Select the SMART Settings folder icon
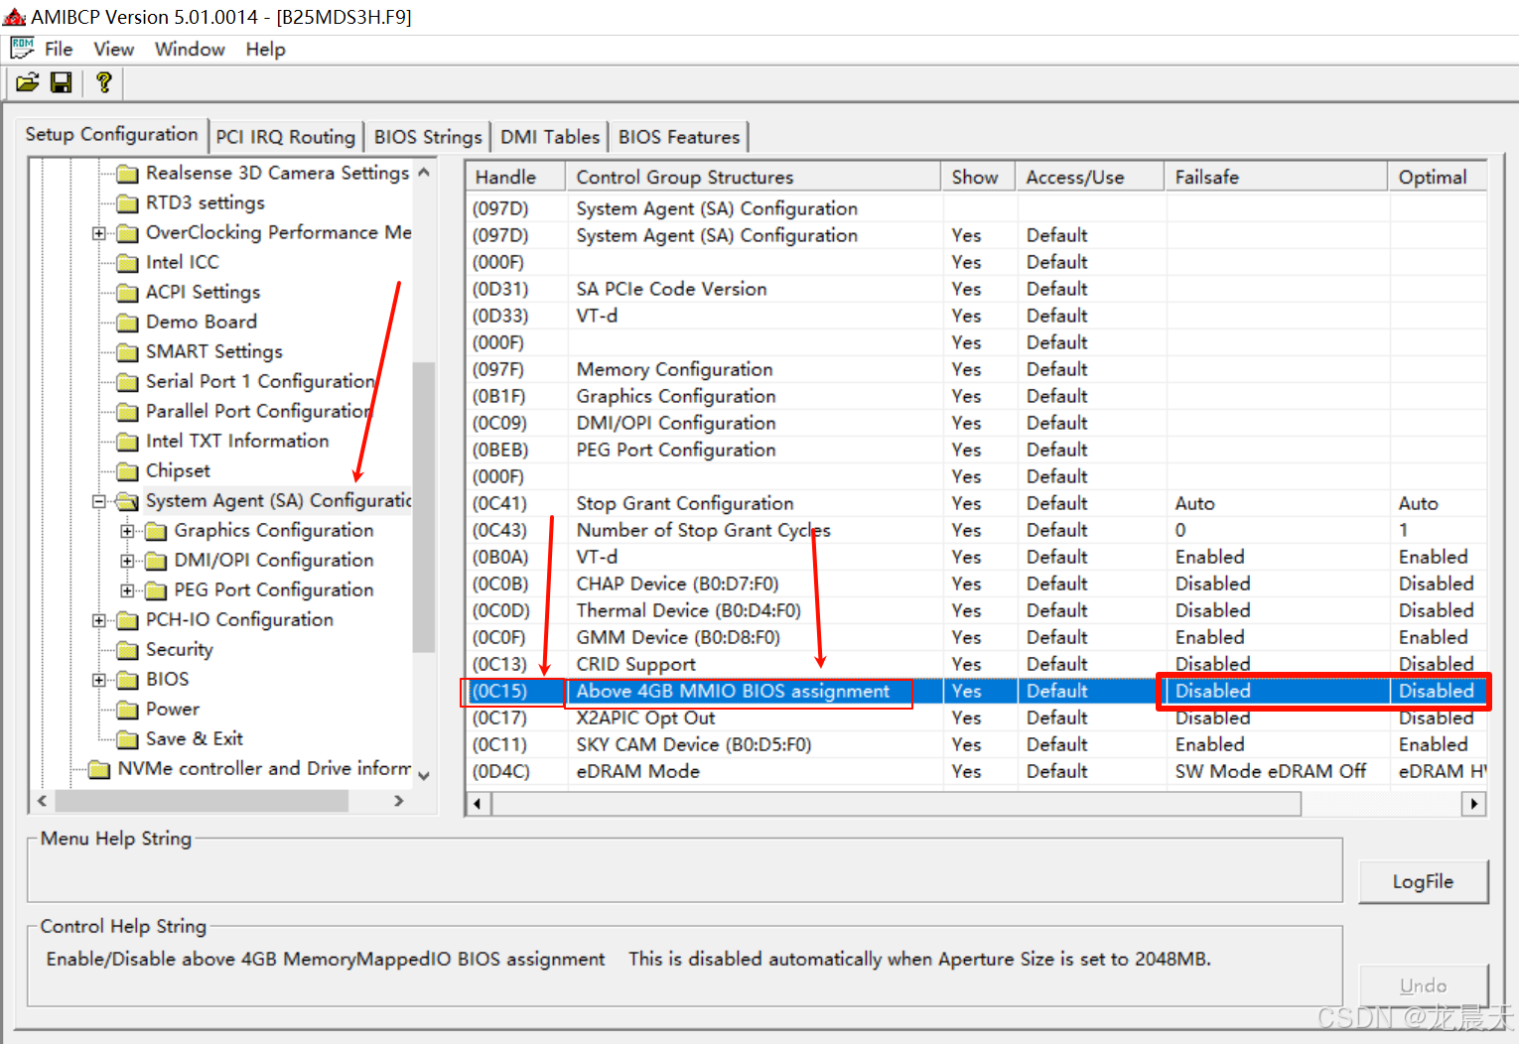 pos(127,352)
